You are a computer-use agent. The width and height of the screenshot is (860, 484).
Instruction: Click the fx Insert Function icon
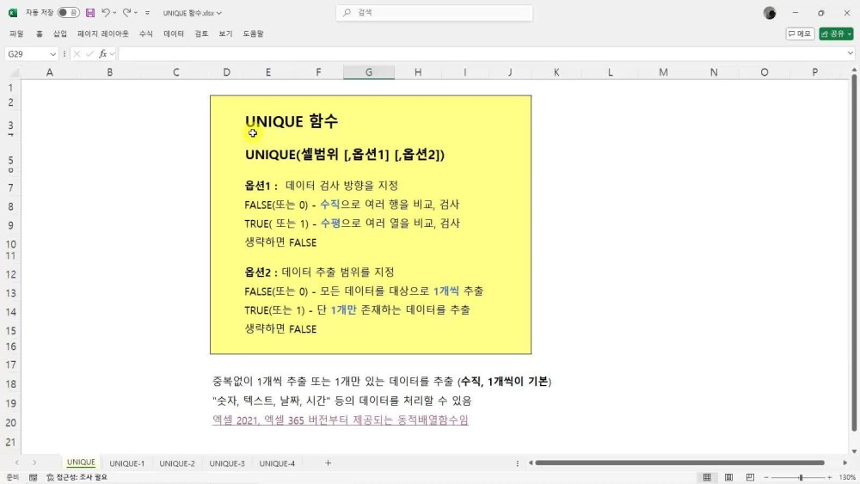point(103,53)
